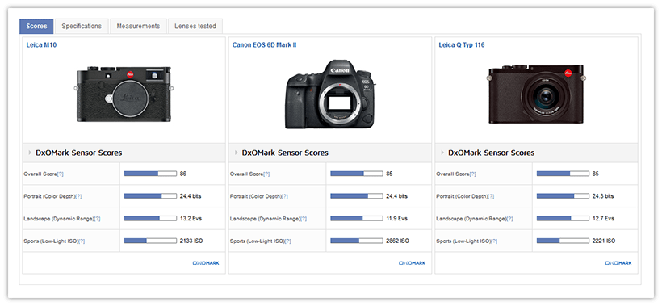Select the 2133 ISO value
The image size is (662, 306).
tap(191, 241)
